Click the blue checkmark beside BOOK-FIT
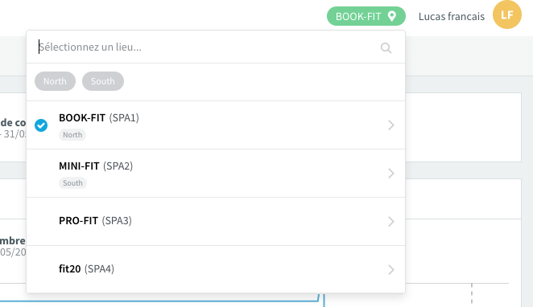 pos(41,125)
